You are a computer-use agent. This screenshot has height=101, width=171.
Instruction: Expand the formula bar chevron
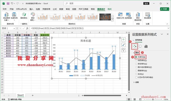click(168, 28)
